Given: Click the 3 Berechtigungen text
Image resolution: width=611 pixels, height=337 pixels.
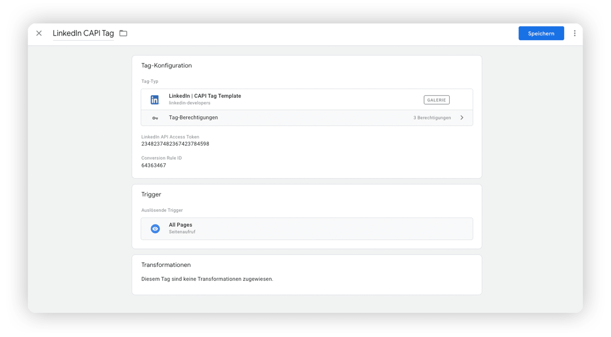Looking at the screenshot, I should (x=432, y=118).
